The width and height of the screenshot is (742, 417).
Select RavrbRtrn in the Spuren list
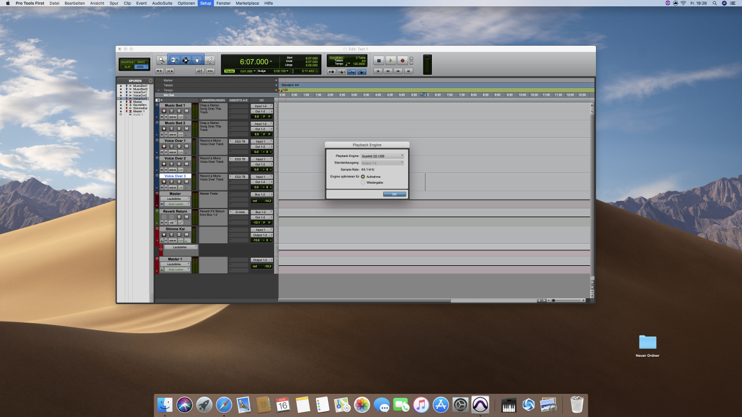[x=140, y=105]
